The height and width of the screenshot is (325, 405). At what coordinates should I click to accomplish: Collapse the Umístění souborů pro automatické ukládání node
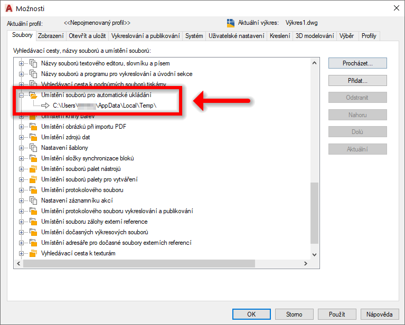click(22, 95)
